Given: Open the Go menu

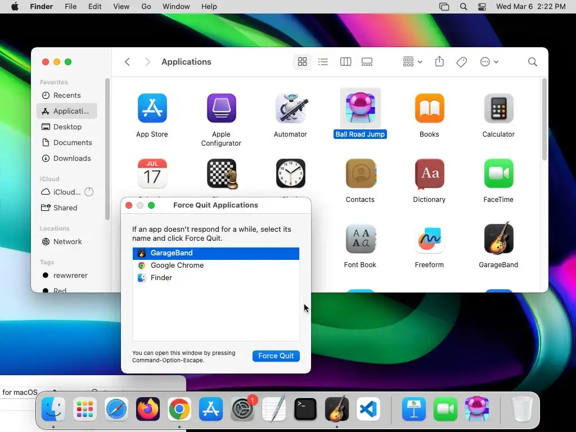Looking at the screenshot, I should (146, 7).
